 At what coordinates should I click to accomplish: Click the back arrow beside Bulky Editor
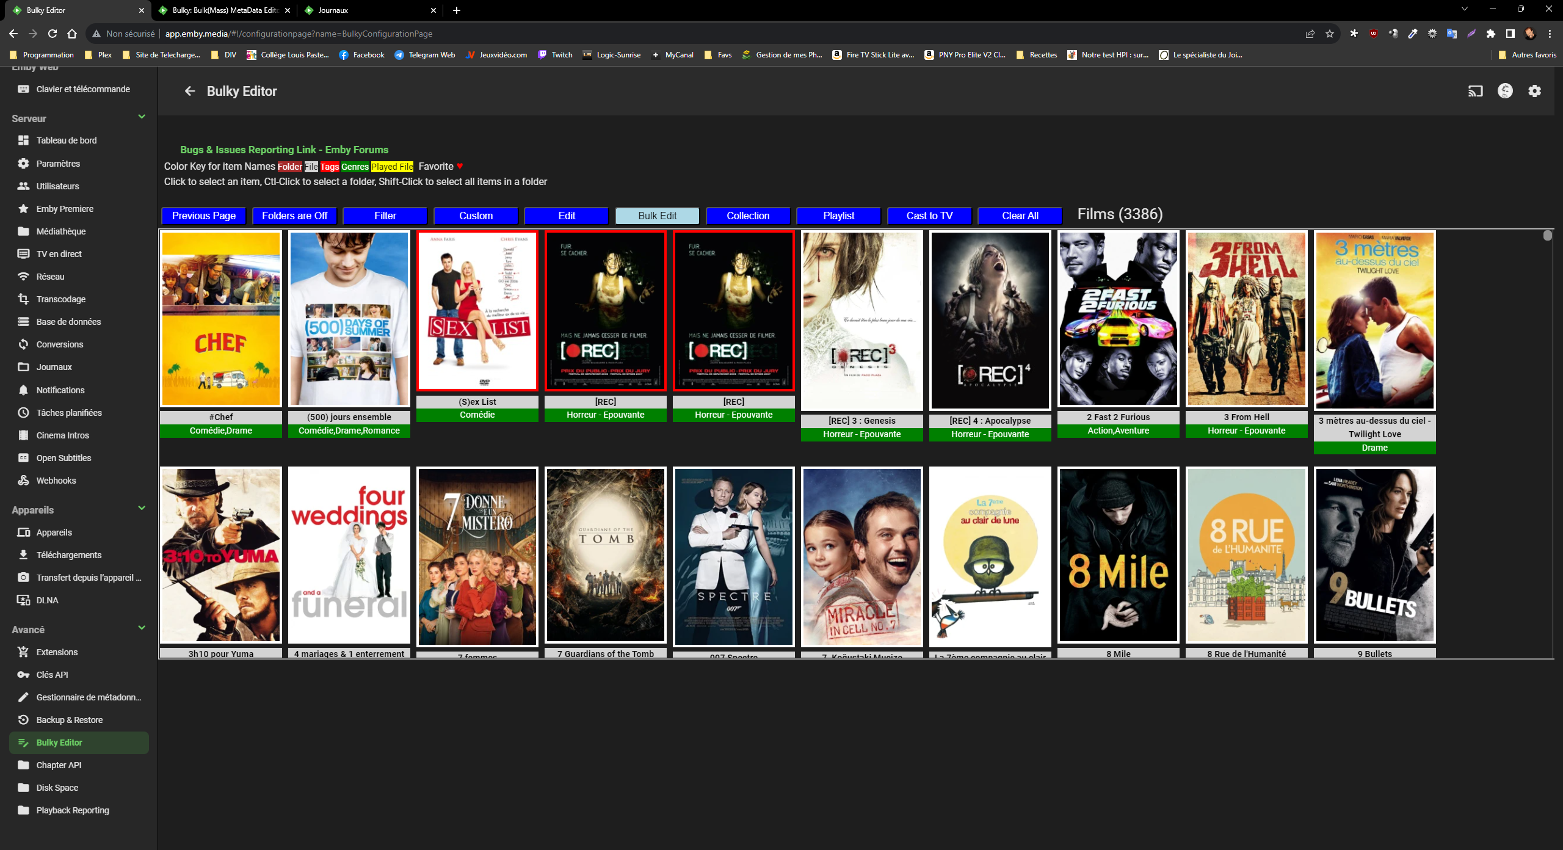(190, 92)
